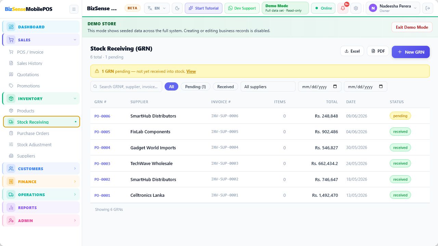Expand the Customers section chevron
This screenshot has height=246, width=438.
75,168
